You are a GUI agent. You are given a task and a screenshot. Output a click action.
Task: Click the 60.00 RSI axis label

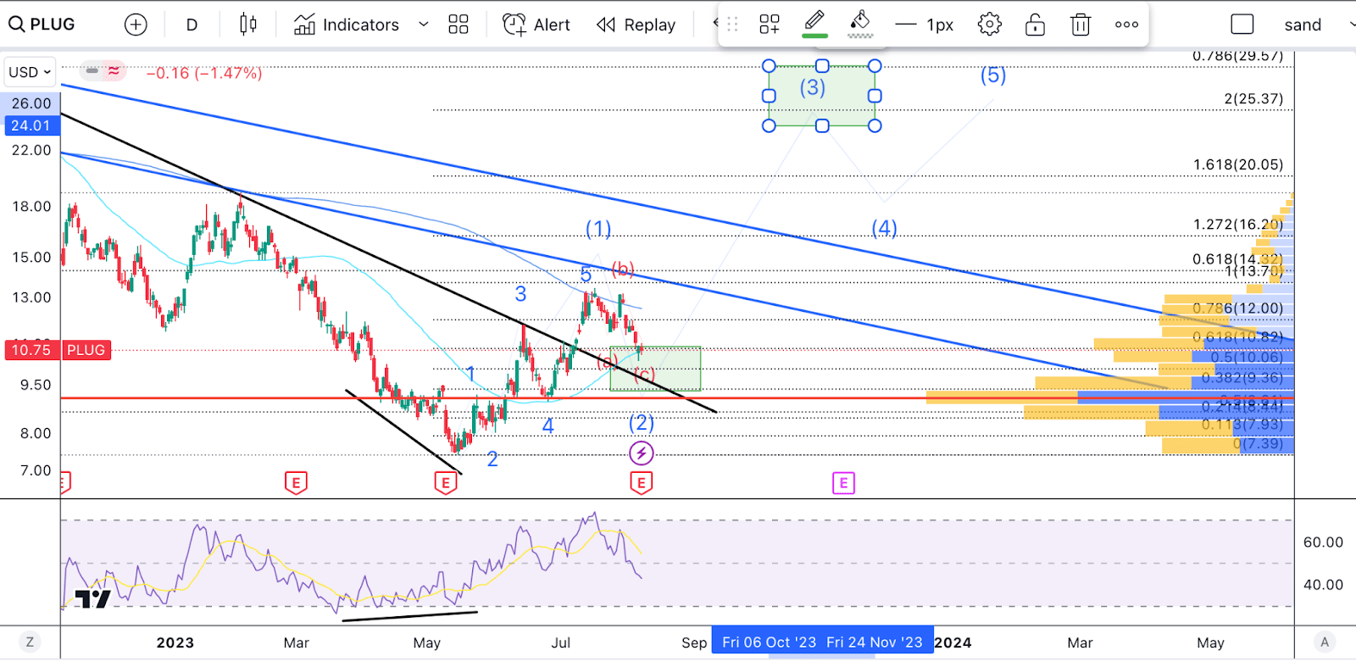(x=1323, y=542)
